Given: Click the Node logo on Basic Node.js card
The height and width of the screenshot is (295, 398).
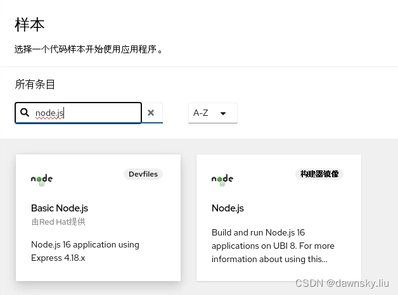Looking at the screenshot, I should pos(42,180).
